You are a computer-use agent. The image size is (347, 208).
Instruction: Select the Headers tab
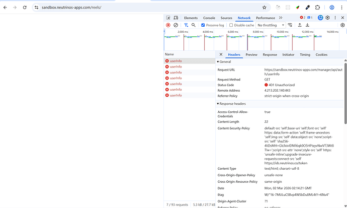point(234,55)
